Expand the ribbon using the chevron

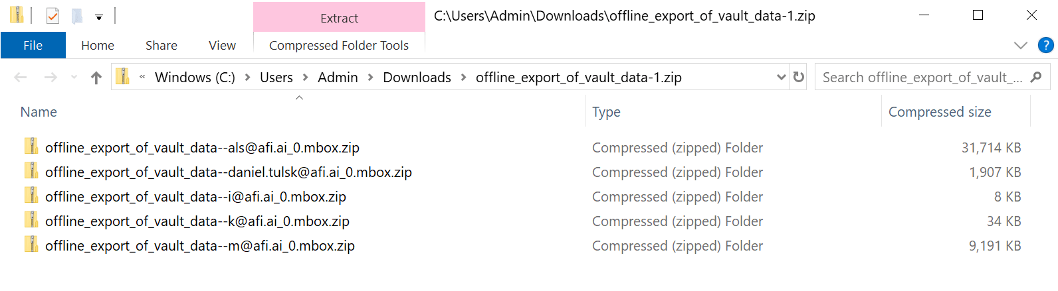(1020, 45)
